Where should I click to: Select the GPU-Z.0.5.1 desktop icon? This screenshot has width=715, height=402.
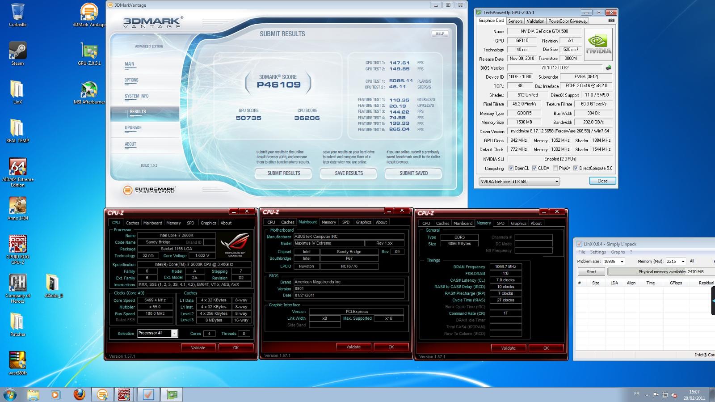click(89, 54)
